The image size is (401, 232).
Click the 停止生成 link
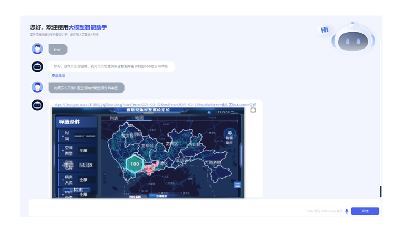59,75
